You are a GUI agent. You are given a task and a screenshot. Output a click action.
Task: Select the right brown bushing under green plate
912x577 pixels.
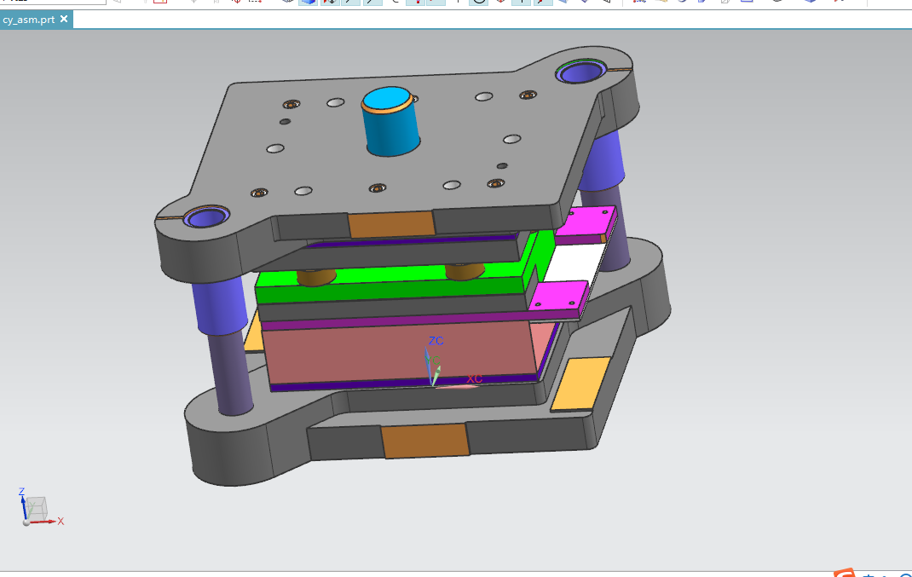465,271
